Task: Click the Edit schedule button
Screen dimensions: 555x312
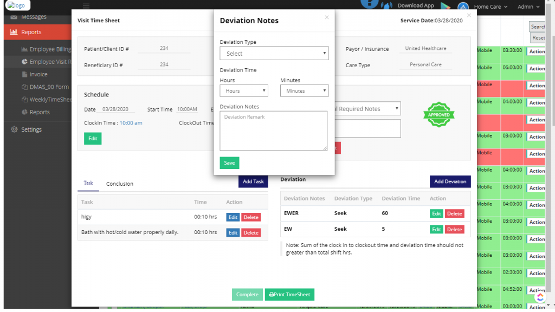Action: [93, 138]
